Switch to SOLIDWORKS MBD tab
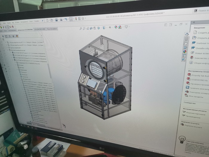The height and width of the screenshot is (157, 209). coord(40,29)
